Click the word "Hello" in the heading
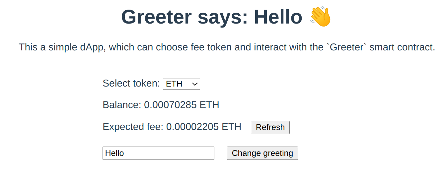 click(278, 17)
